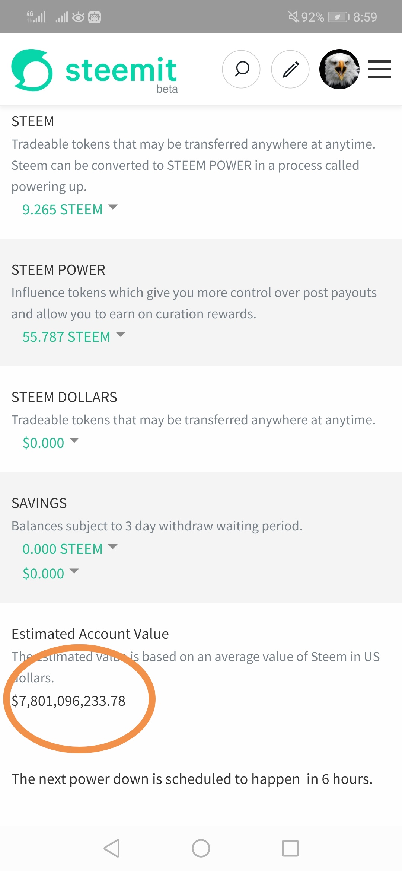The image size is (402, 871).
Task: Click the Steemit speech bubble logo
Action: 32,70
